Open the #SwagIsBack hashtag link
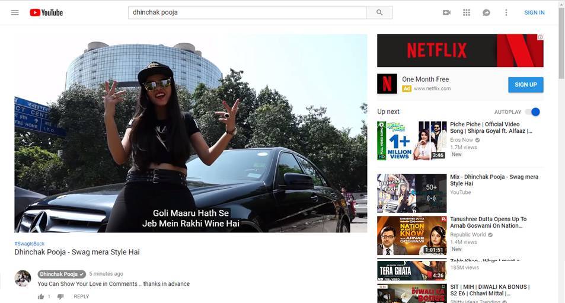The height and width of the screenshot is (303, 565). coord(29,244)
